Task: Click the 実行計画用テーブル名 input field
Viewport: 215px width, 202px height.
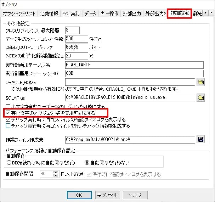Action: click(134, 65)
